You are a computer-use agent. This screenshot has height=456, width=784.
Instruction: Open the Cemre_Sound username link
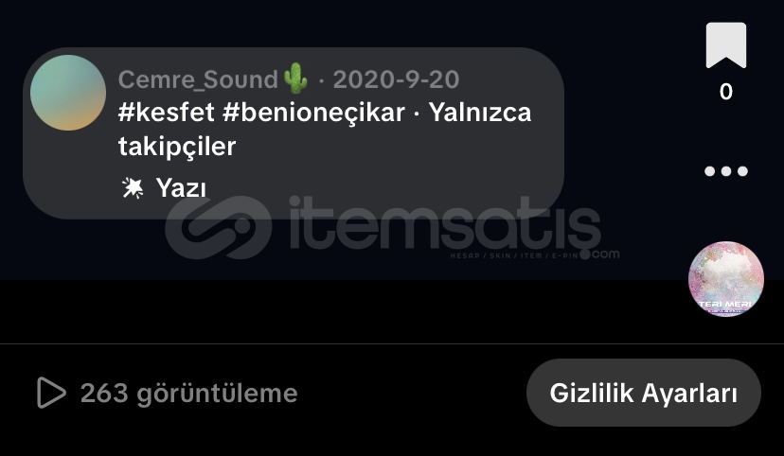198,79
